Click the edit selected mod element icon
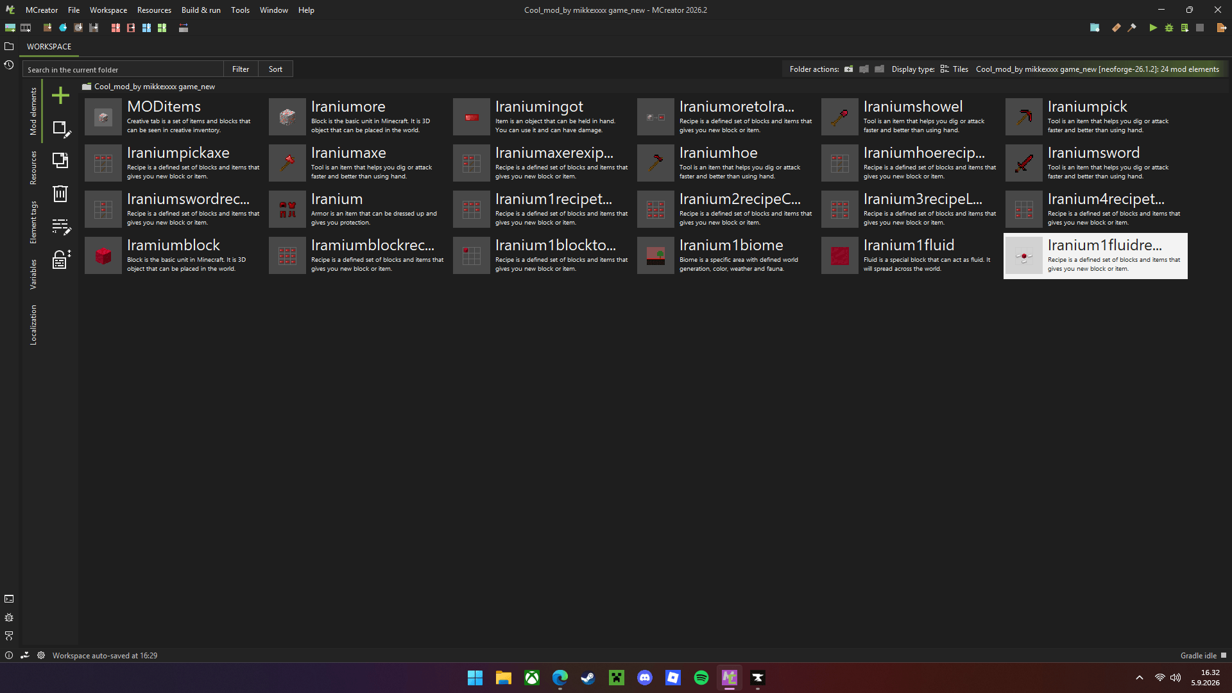 coord(61,129)
